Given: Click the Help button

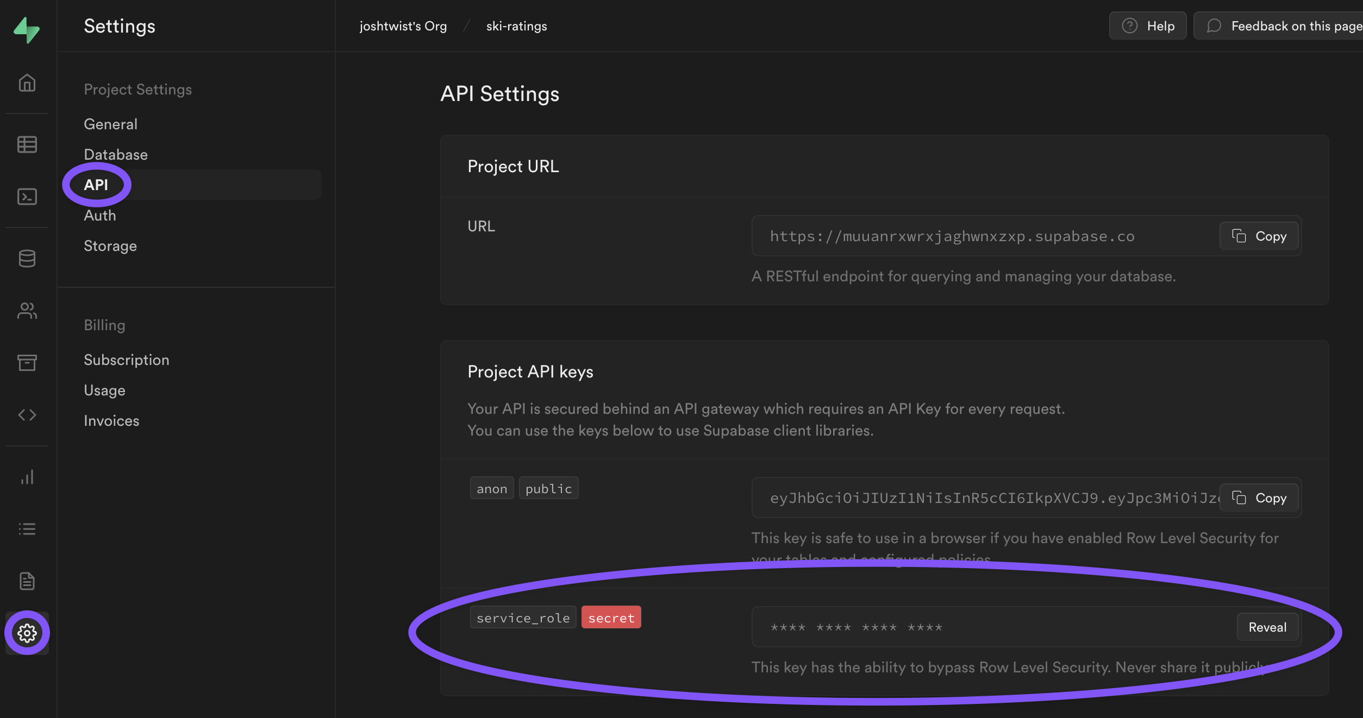Looking at the screenshot, I should (1148, 26).
